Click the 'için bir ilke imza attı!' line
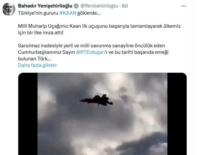 point(41,33)
